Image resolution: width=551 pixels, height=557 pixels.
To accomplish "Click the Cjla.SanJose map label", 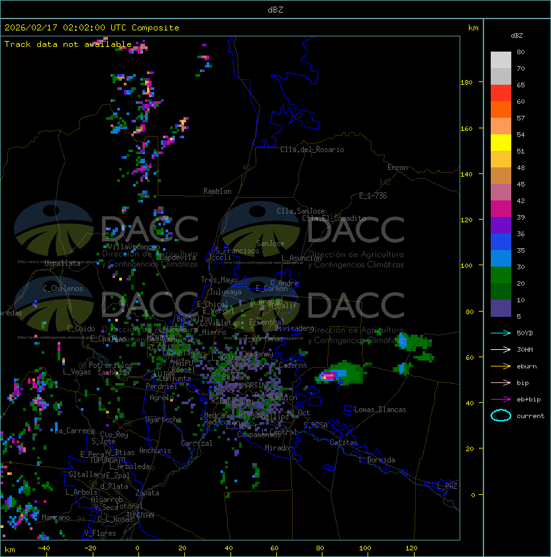I will (x=301, y=211).
